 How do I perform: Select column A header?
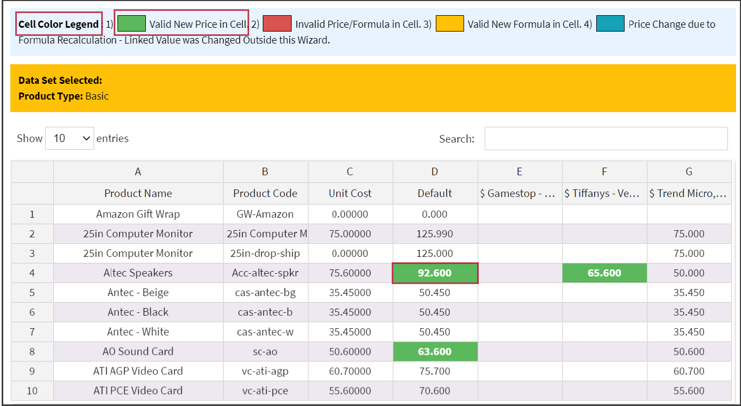[138, 171]
